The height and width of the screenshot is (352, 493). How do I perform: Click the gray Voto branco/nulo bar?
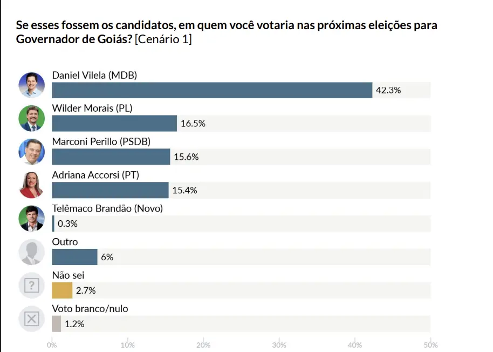click(56, 324)
